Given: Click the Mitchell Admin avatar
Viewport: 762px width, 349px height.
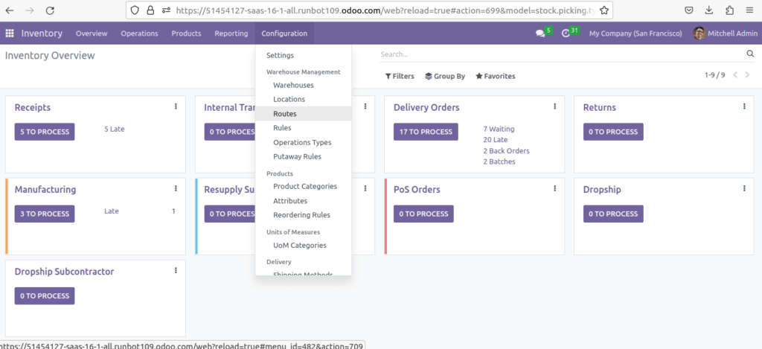Looking at the screenshot, I should click(699, 33).
